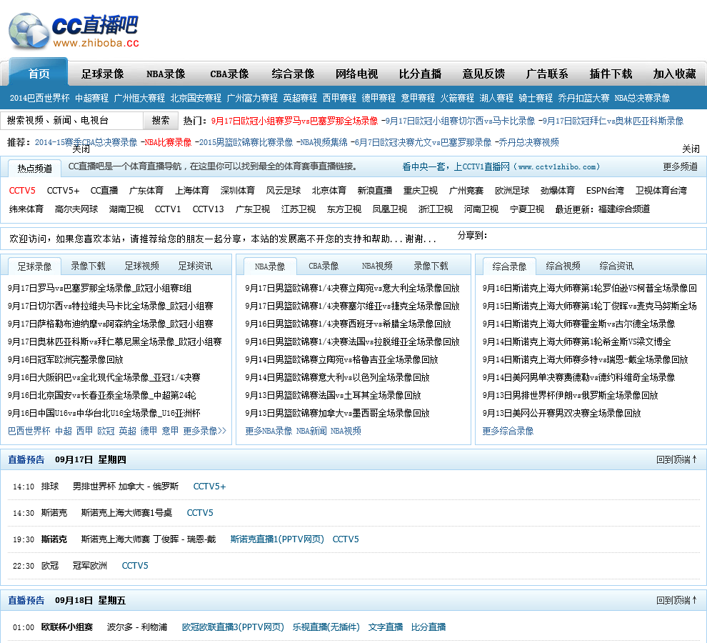
Task: Click 回到顶端 in 09月17日 schedule header
Action: point(677,459)
